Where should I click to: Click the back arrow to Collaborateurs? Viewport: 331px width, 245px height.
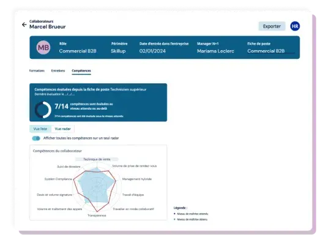24,24
